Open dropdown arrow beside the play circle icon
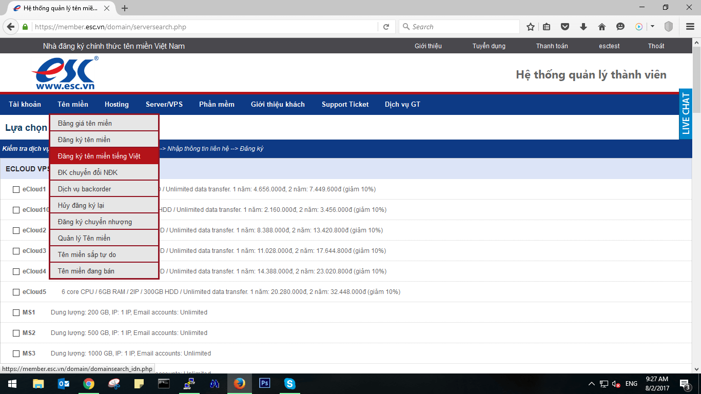Screen dimensions: 701x394 pyautogui.click(x=652, y=27)
